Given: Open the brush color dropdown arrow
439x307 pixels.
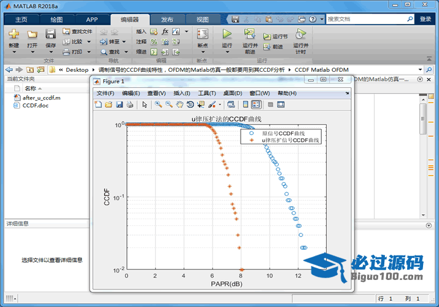Looking at the screenshot, I should pyautogui.click(x=220, y=104).
